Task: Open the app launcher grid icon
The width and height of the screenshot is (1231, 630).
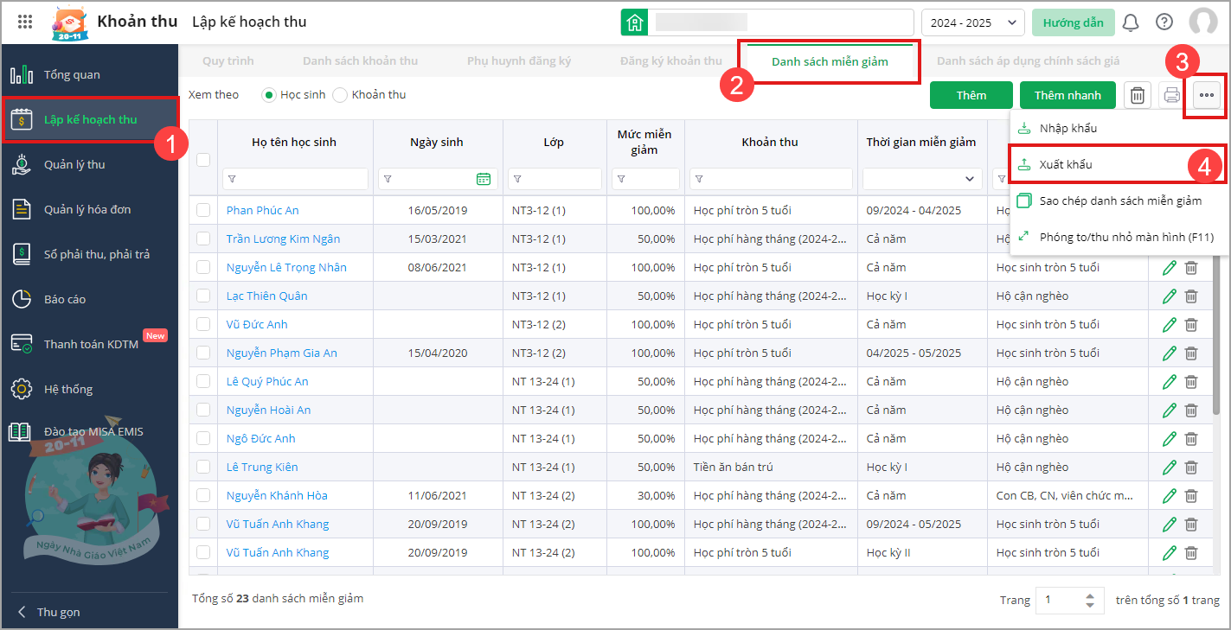Action: [25, 22]
